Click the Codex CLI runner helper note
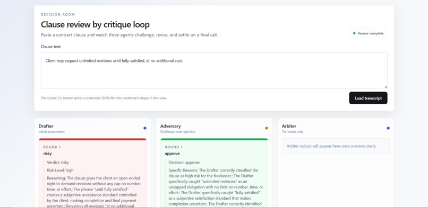This screenshot has height=208, width=428. pos(104,98)
